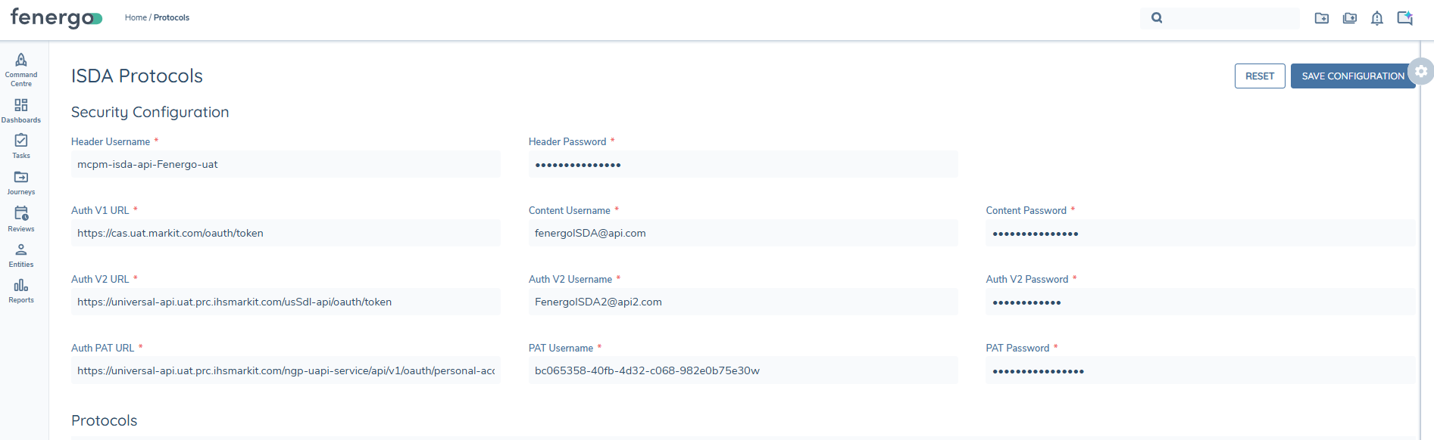The image size is (1434, 440).
Task: Edit the Auth V2 Username field
Action: coord(743,302)
